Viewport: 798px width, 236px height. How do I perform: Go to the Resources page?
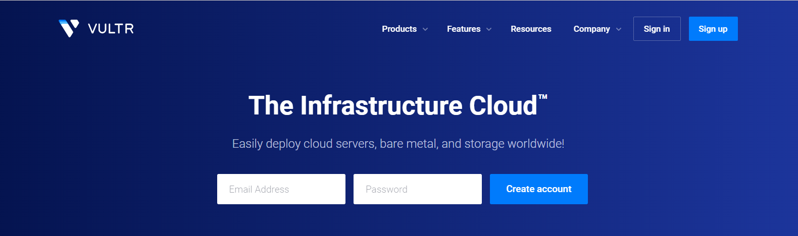coord(531,29)
